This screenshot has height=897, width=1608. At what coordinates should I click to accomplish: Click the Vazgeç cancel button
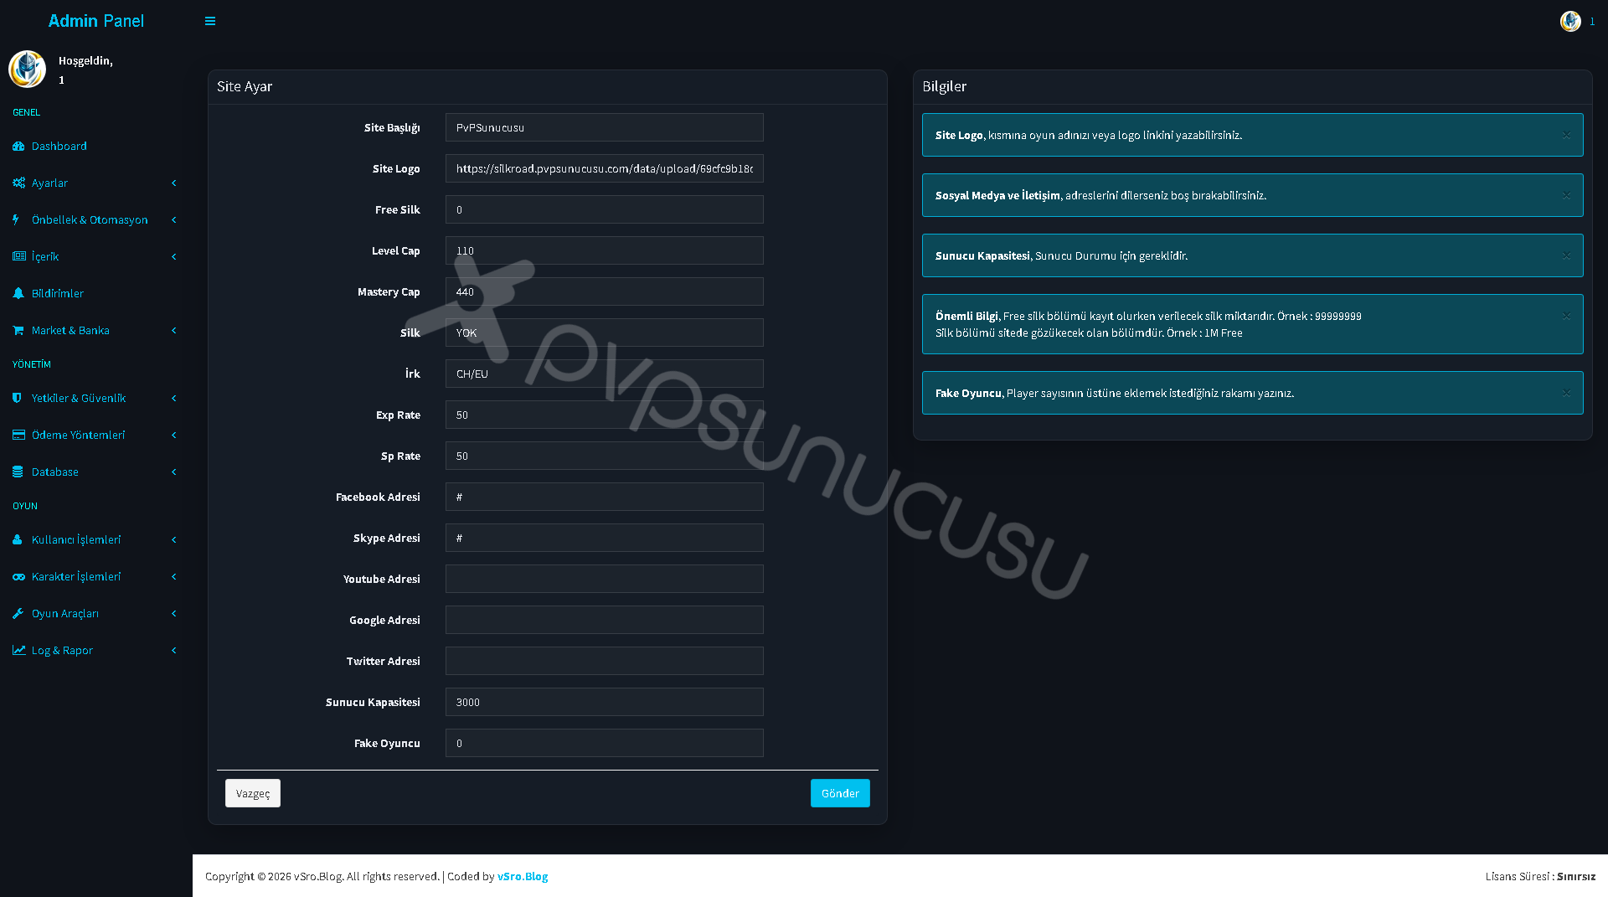[x=253, y=793]
